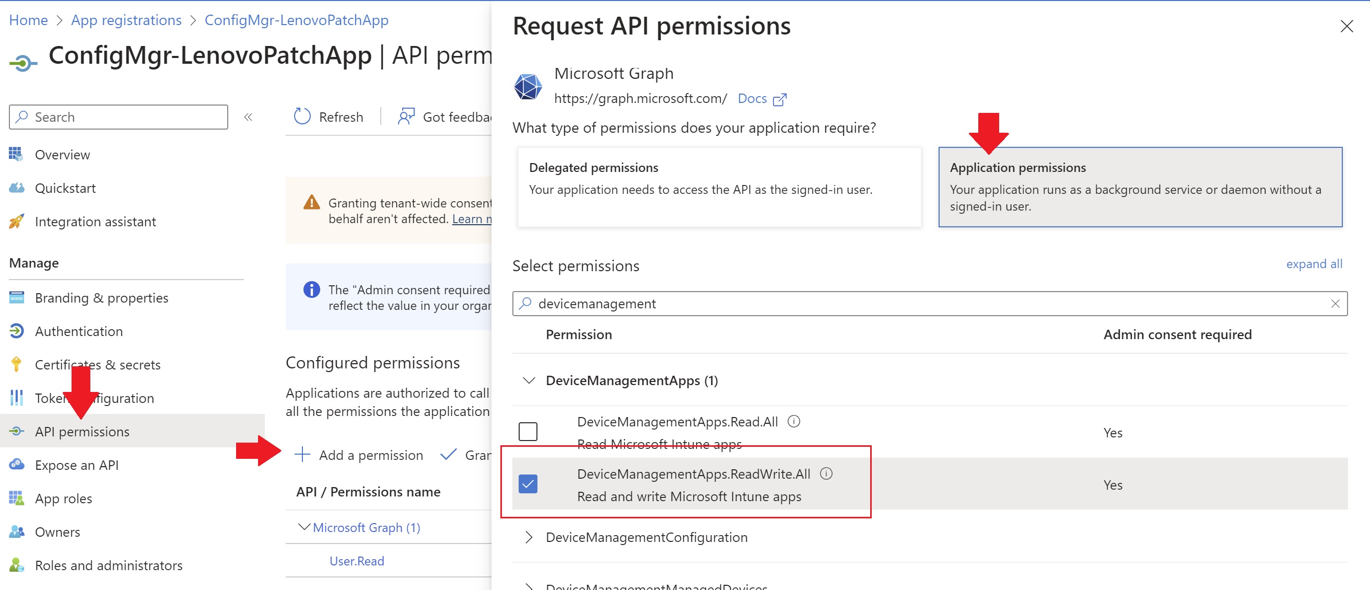Open Owners menu item
Screen dimensions: 1370x590
[57, 532]
